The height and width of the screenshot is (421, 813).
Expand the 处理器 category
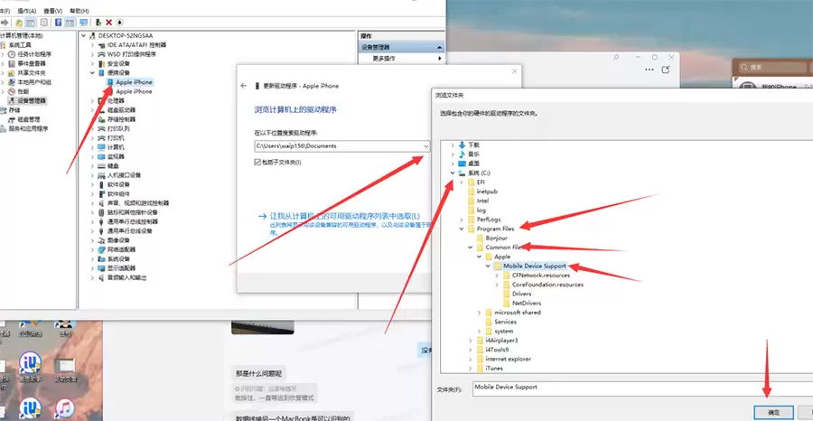point(93,100)
